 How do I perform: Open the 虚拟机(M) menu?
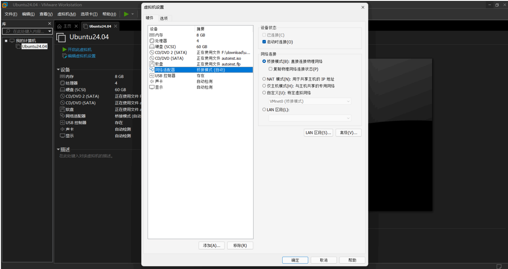tap(67, 14)
